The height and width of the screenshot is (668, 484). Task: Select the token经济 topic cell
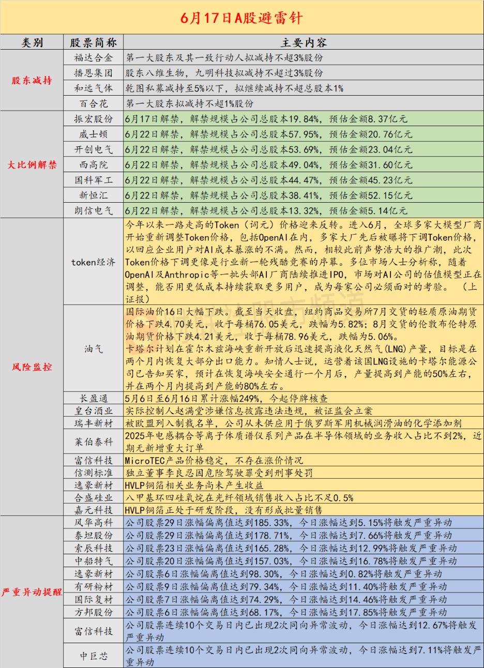pyautogui.click(x=94, y=262)
